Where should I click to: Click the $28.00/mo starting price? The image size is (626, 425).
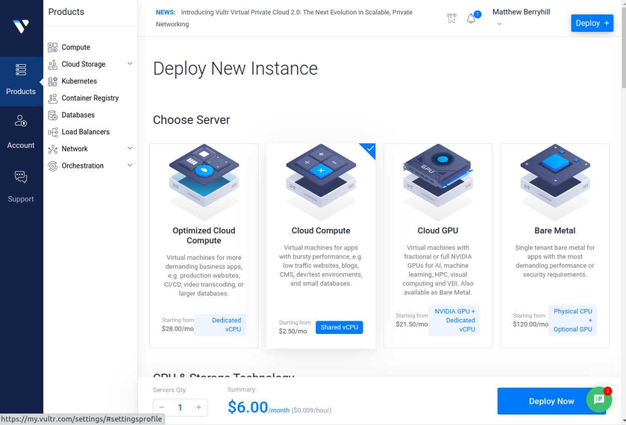178,329
